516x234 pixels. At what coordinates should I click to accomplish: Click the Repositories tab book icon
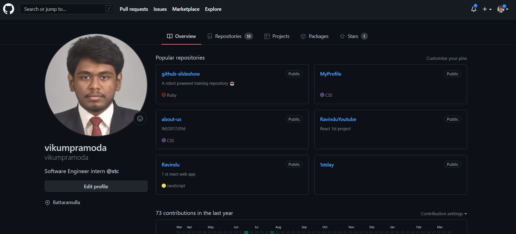tap(210, 36)
